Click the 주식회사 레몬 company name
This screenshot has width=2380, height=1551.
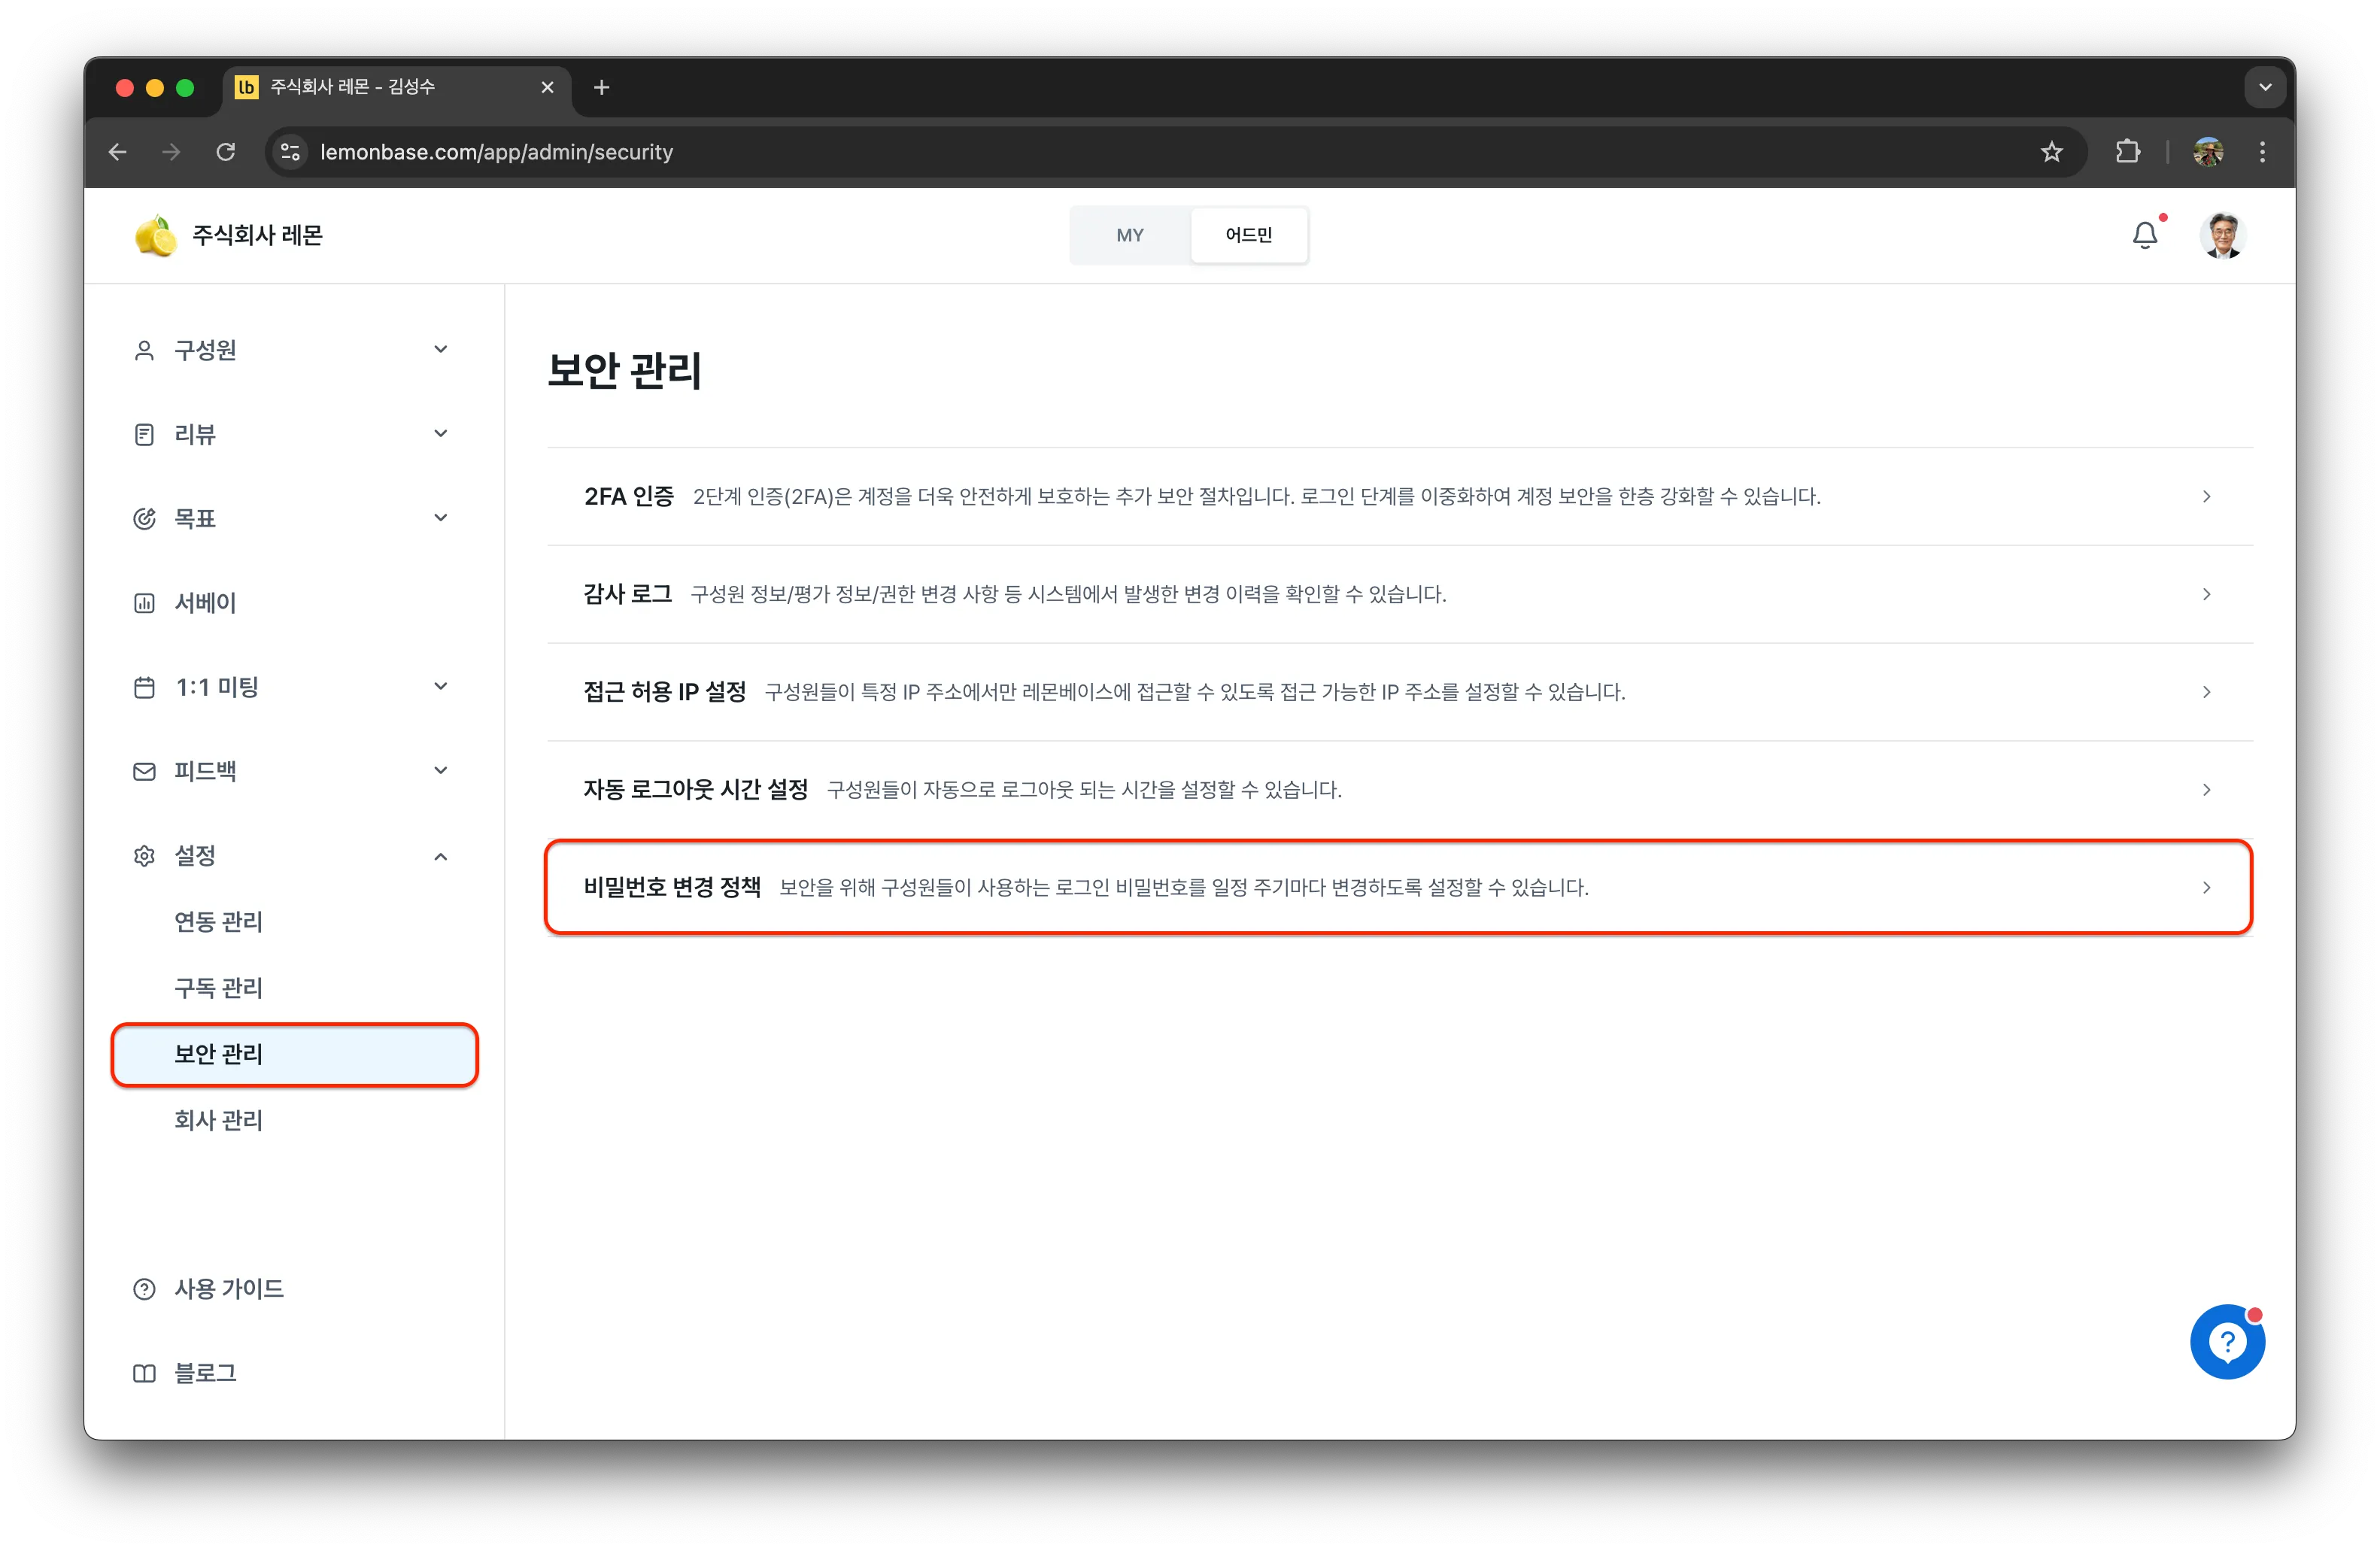pyautogui.click(x=257, y=236)
